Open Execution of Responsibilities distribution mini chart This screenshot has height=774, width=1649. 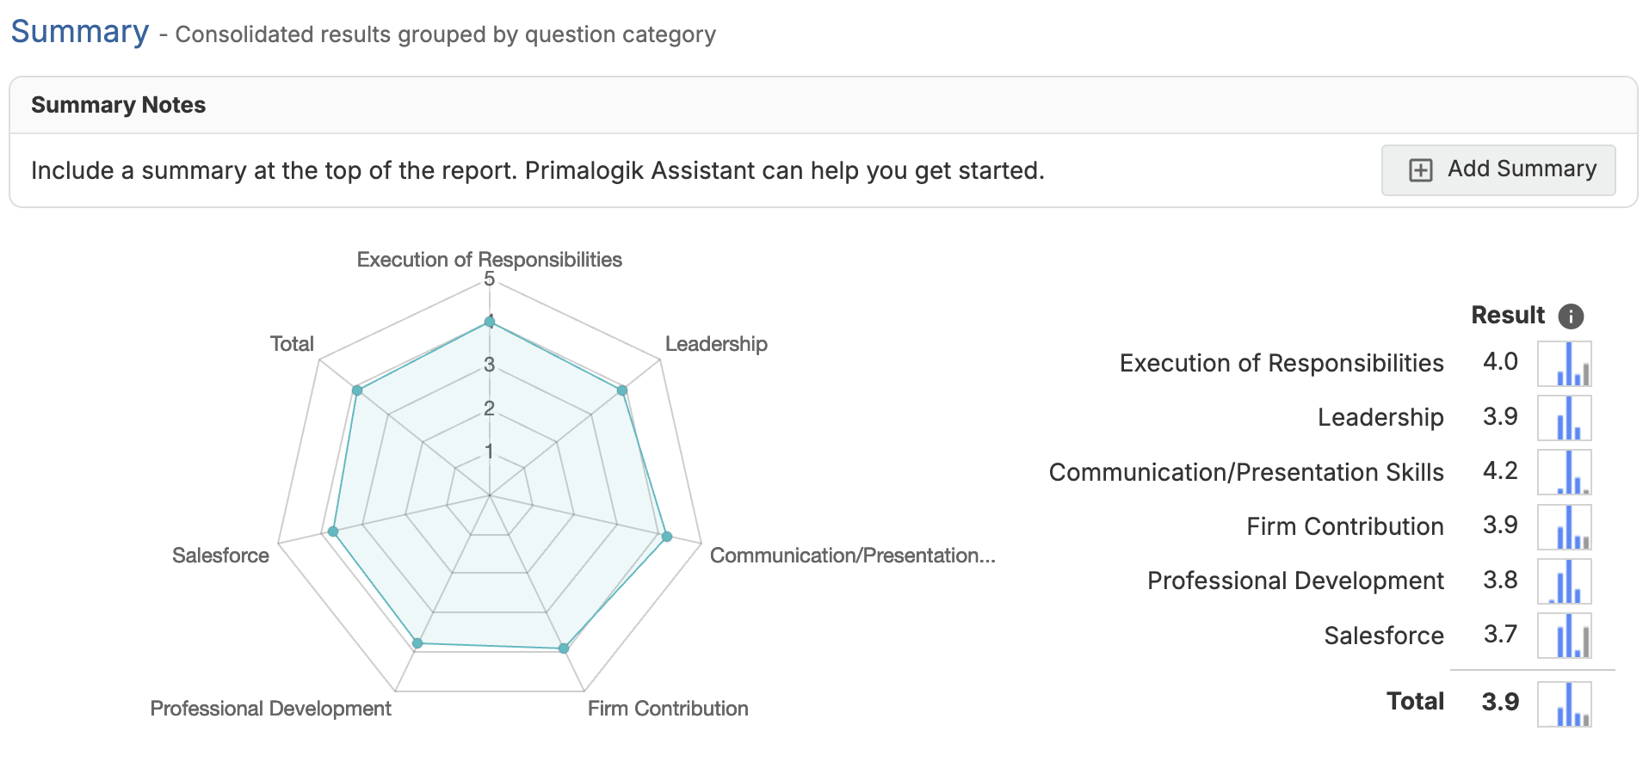coord(1564,363)
